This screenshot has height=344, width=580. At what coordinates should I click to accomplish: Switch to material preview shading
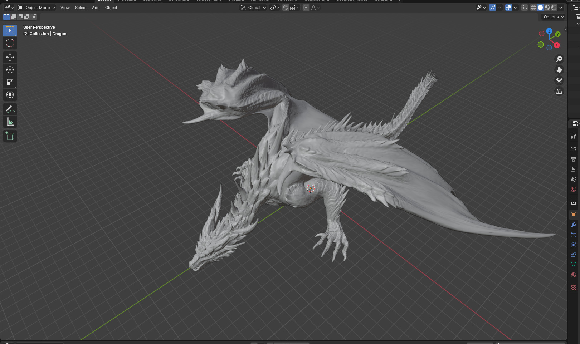point(547,8)
